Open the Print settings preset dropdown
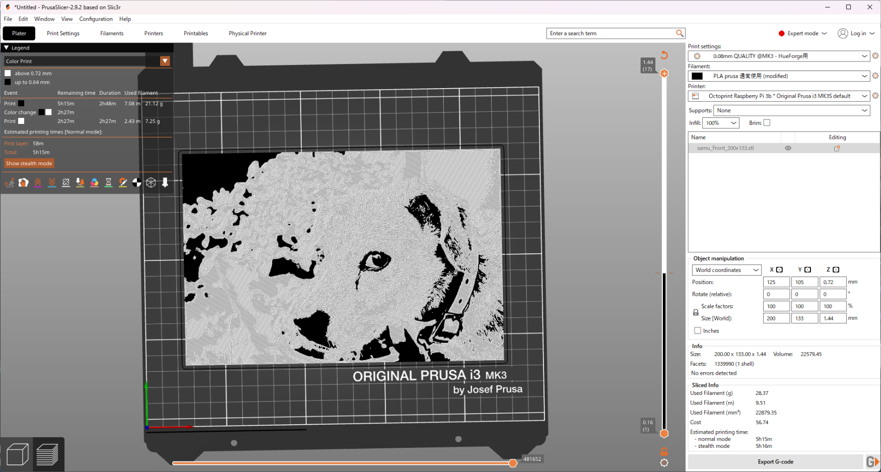 779,56
